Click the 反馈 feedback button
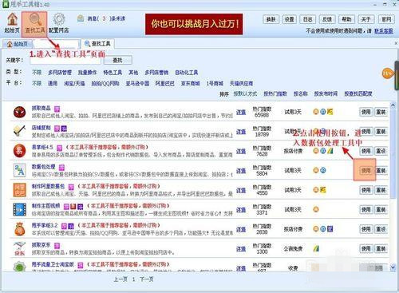 327,19
